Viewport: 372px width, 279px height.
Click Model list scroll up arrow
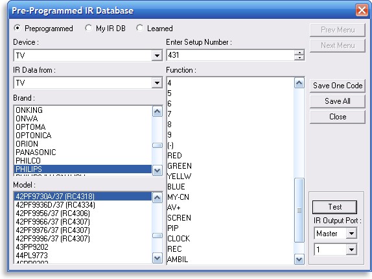(157, 198)
